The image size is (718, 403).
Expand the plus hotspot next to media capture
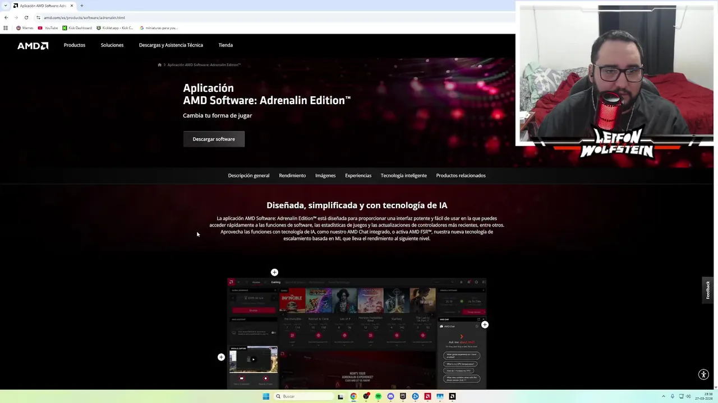221,357
